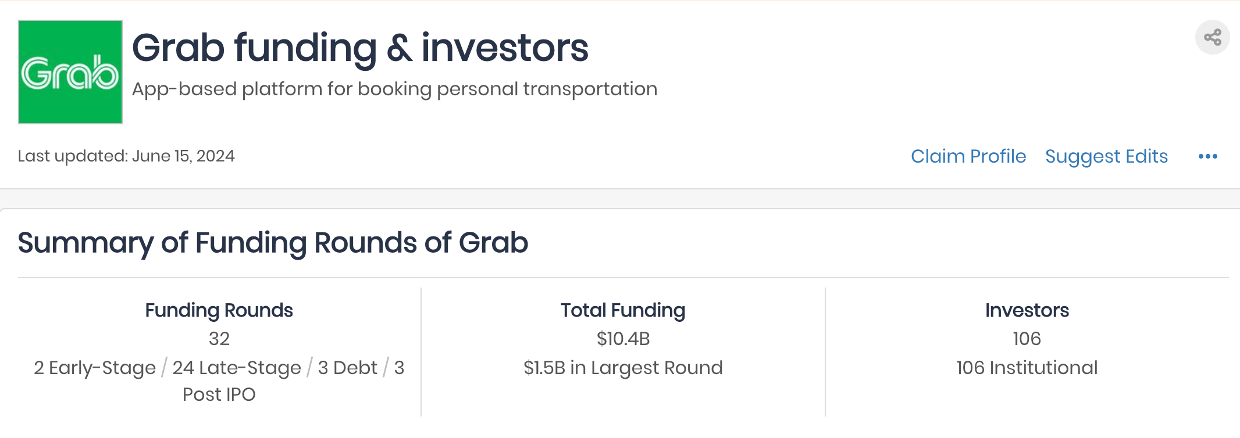Image resolution: width=1240 pixels, height=438 pixels.
Task: Click the Grab funding & investors title
Action: [x=360, y=48]
